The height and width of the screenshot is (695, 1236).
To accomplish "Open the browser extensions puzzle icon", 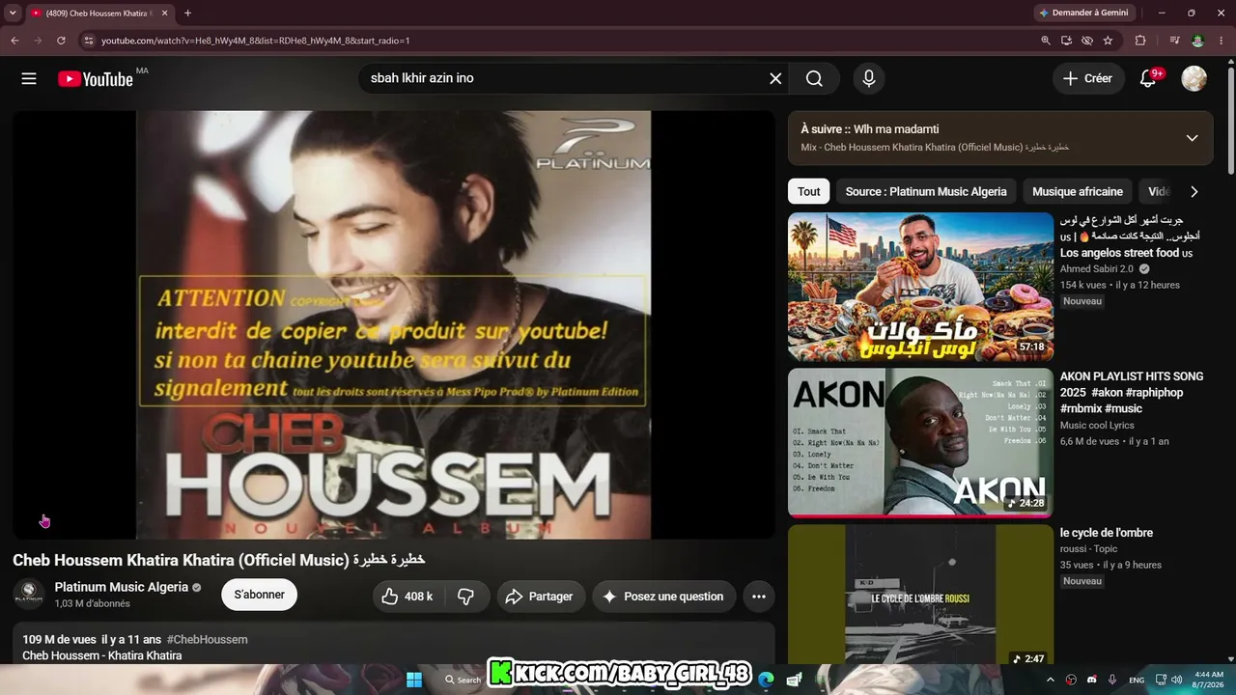I will click(x=1140, y=41).
